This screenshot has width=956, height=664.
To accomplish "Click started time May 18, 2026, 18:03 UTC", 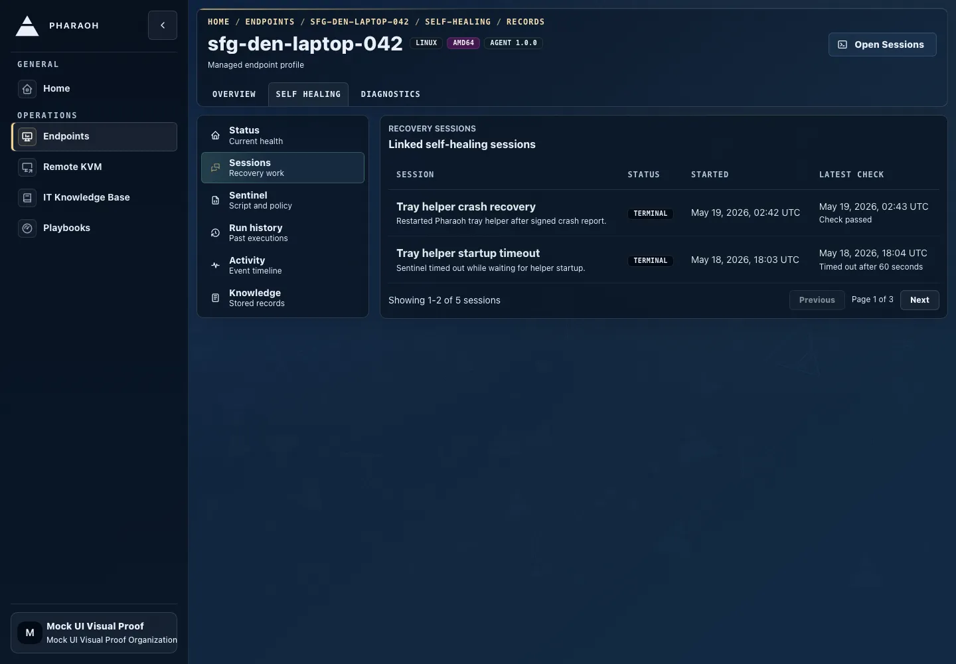I will [x=745, y=260].
